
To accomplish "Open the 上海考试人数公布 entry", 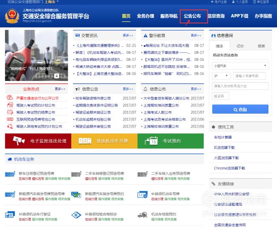I will tap(157, 113).
